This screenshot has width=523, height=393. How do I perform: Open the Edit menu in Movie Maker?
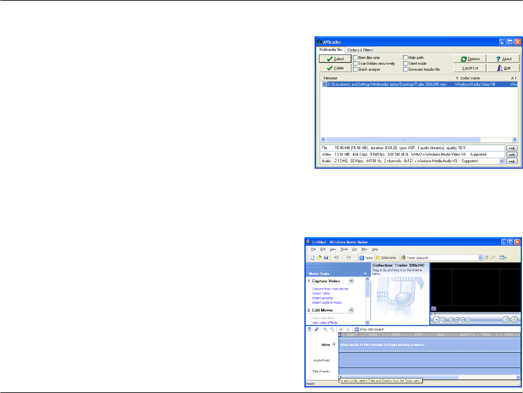click(323, 249)
